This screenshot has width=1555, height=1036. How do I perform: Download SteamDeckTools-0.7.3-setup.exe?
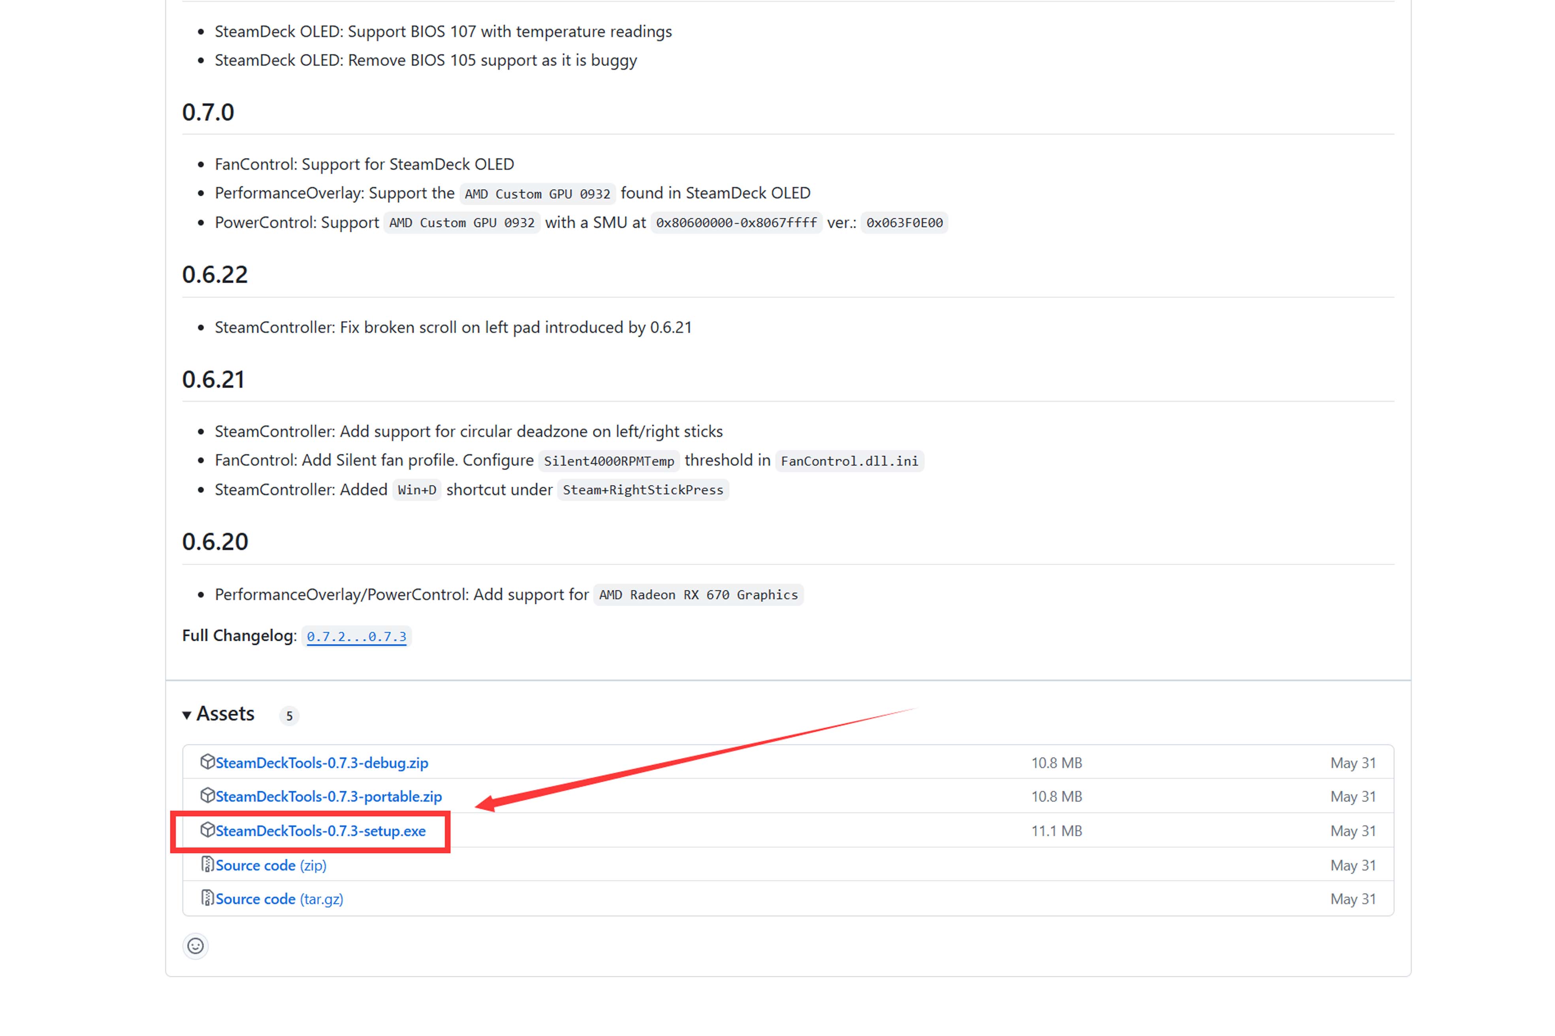321,831
